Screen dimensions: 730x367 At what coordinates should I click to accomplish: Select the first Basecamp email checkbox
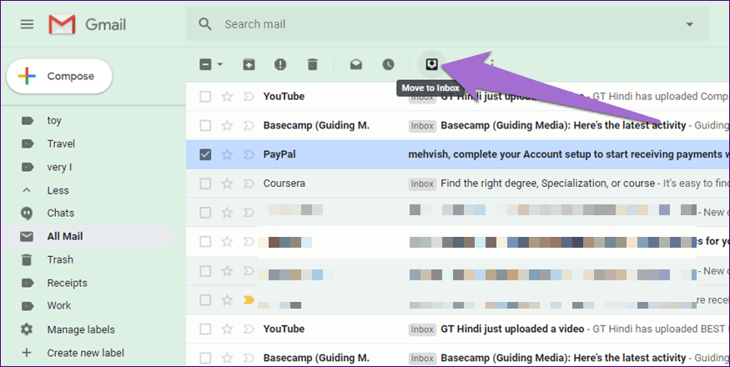pos(205,125)
